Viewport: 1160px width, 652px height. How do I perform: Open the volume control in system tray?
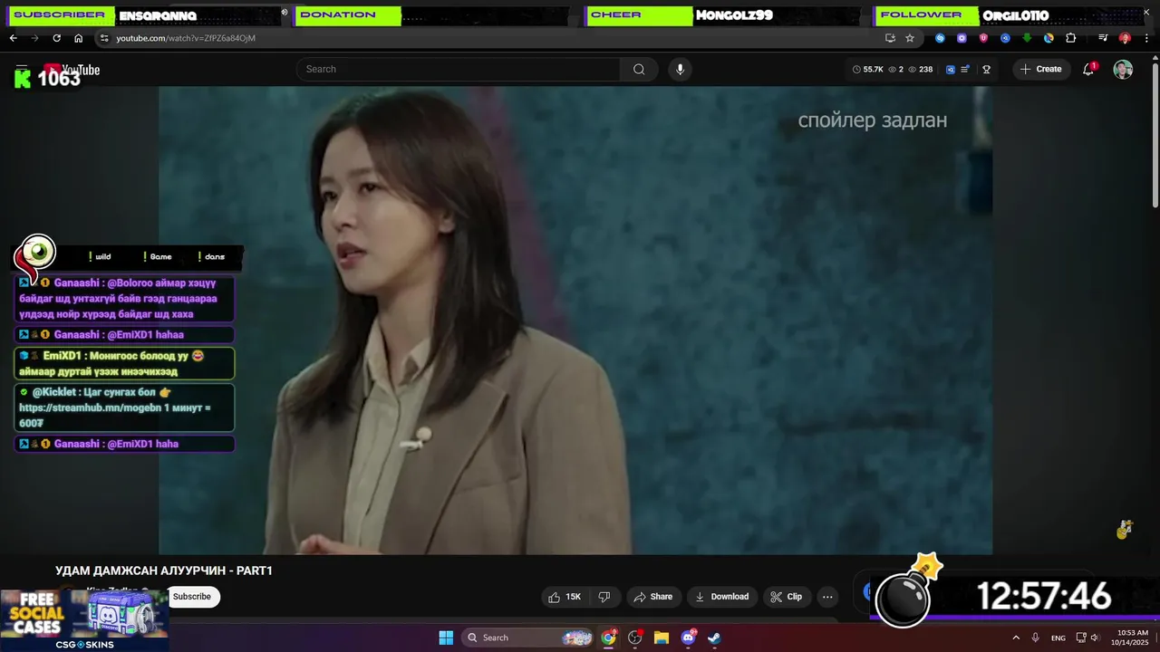click(x=1097, y=638)
